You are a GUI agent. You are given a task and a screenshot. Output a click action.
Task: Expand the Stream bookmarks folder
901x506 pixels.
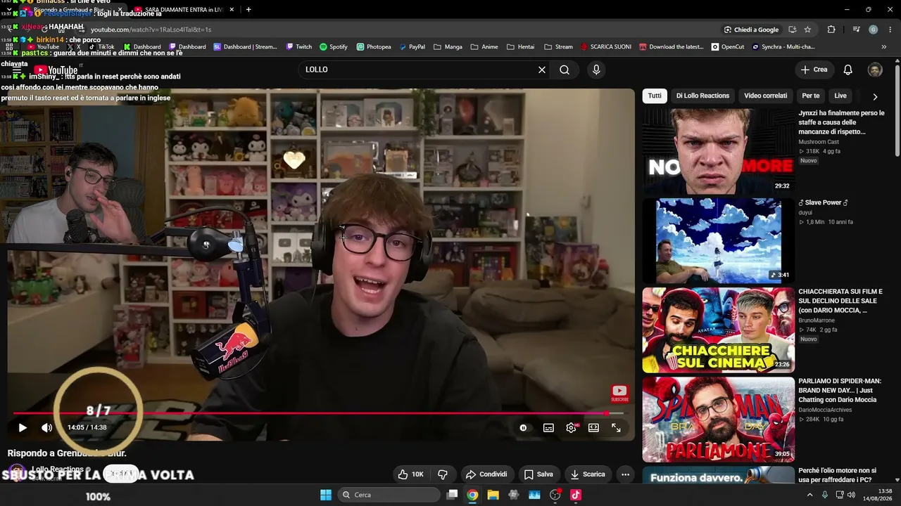click(558, 47)
